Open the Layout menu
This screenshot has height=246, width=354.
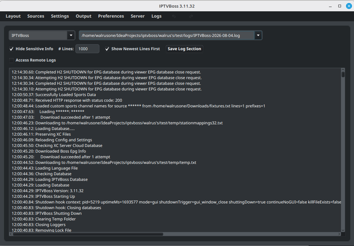click(13, 16)
